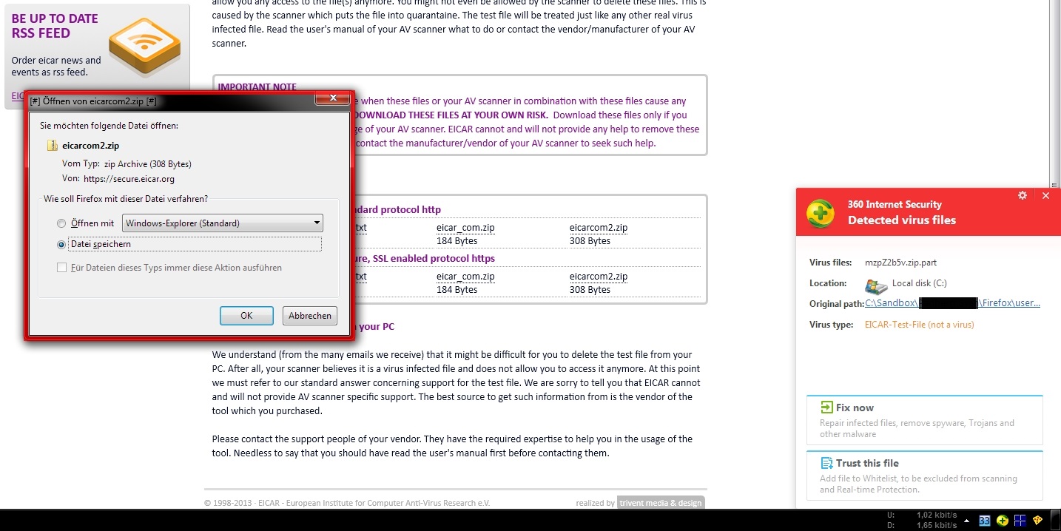Download eicarcom2.zip from the standard http row
Screen dimensions: 1061x531
click(x=599, y=228)
